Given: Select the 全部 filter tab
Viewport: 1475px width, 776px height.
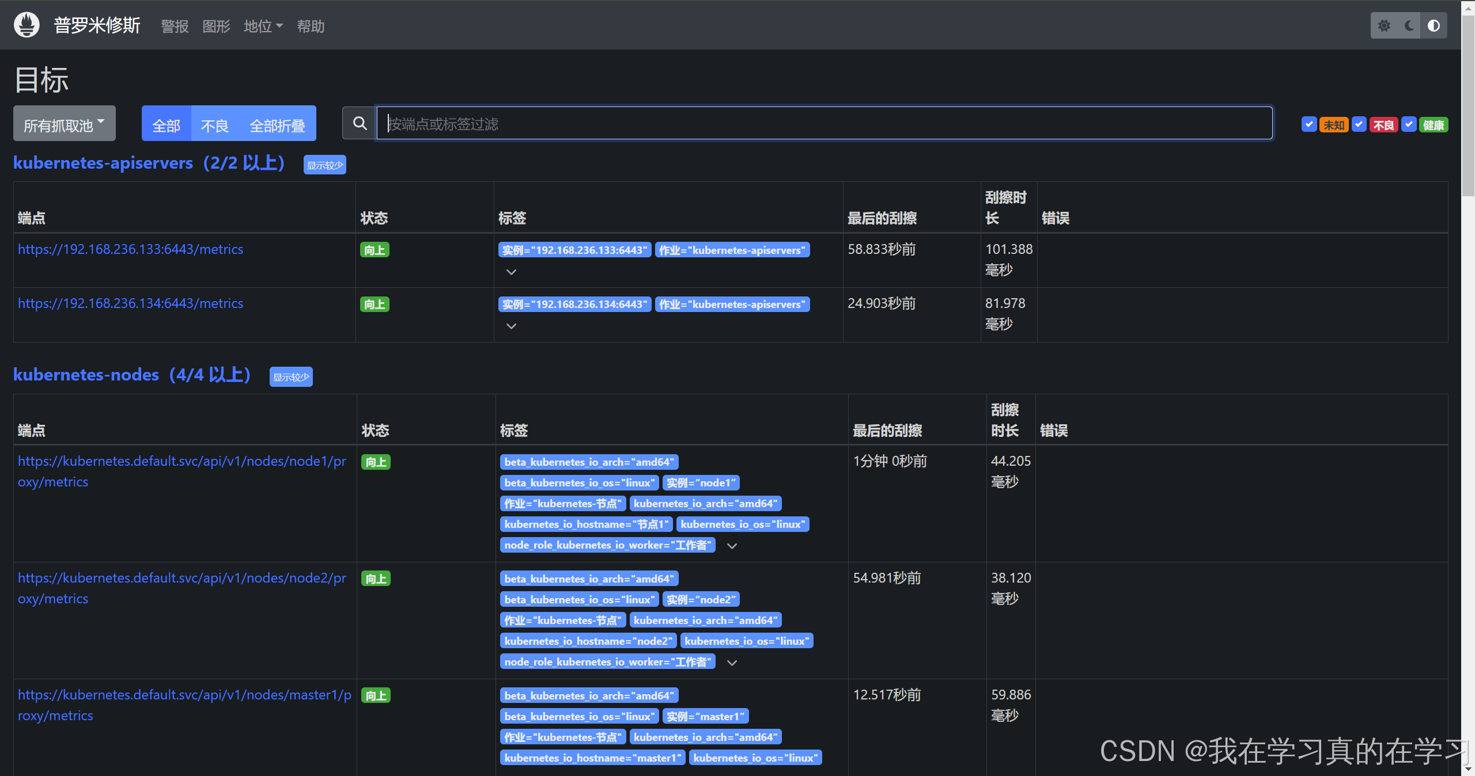Looking at the screenshot, I should pyautogui.click(x=167, y=124).
